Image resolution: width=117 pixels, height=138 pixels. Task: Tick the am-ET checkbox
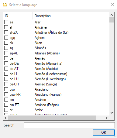[6, 105]
